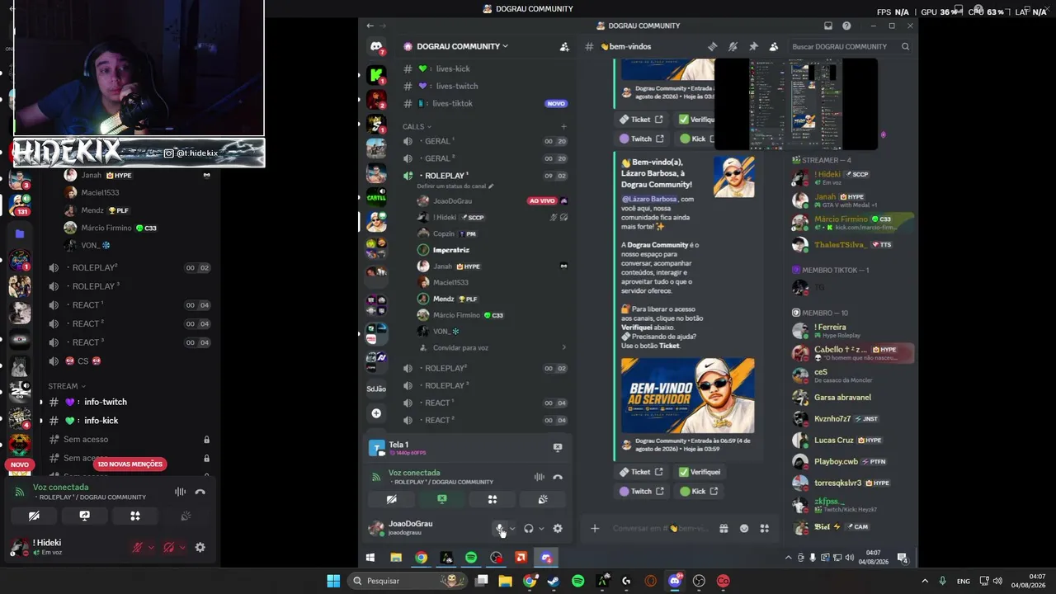
Task: Add a server in the streamed server list
Action: coord(376,413)
